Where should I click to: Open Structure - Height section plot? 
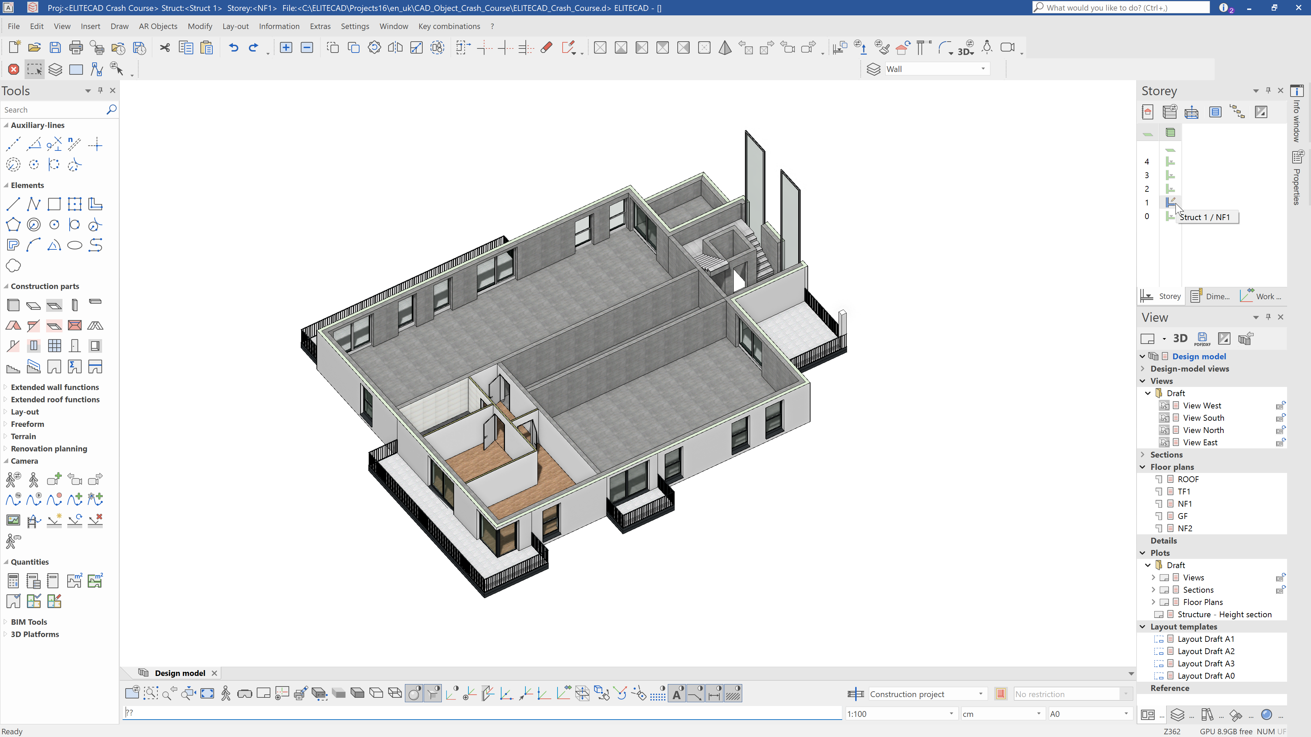click(x=1225, y=615)
